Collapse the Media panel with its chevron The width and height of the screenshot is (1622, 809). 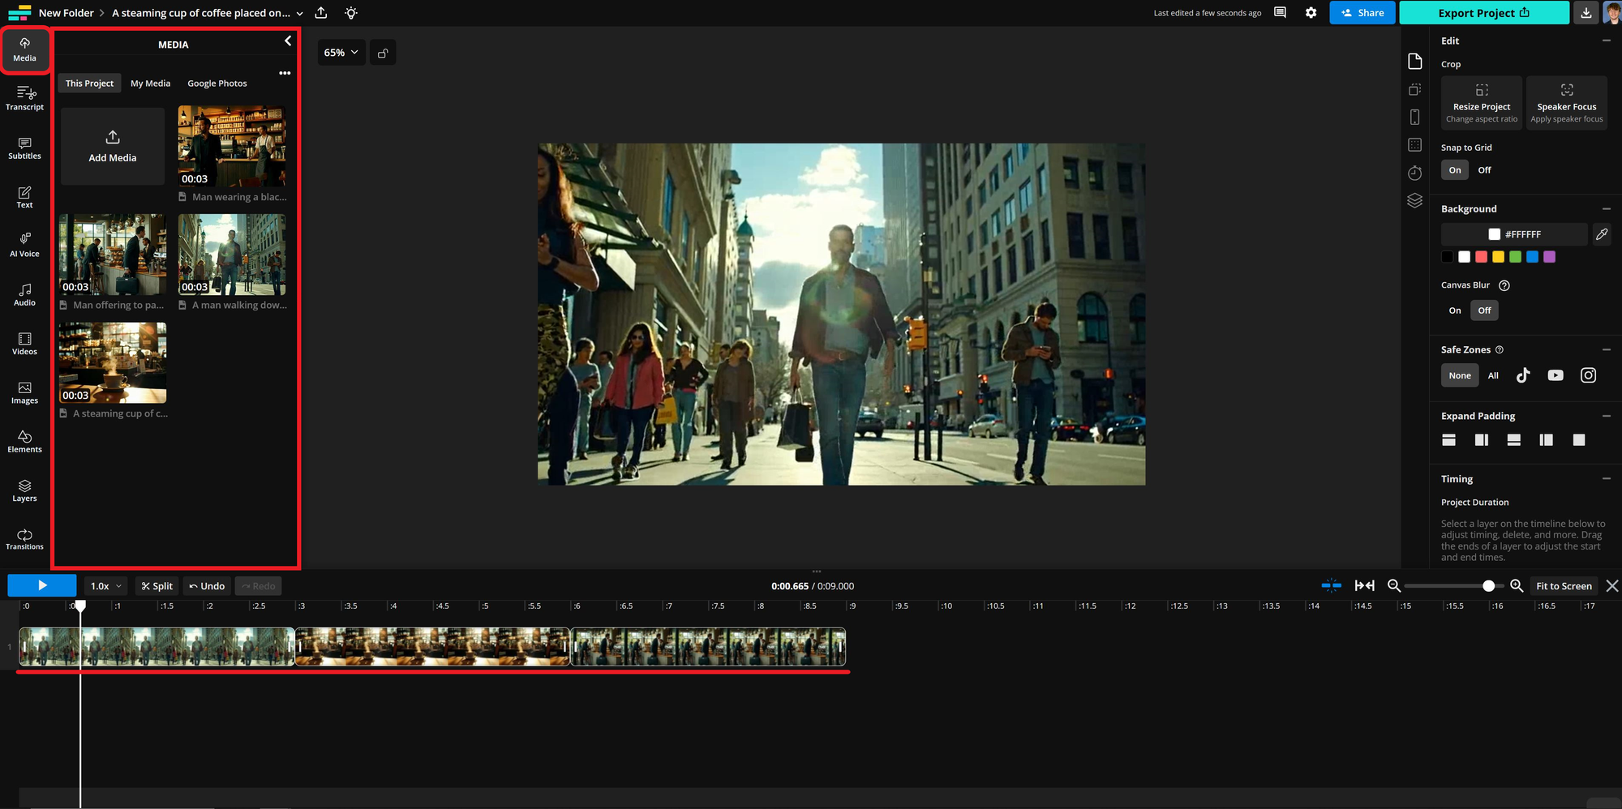click(287, 40)
